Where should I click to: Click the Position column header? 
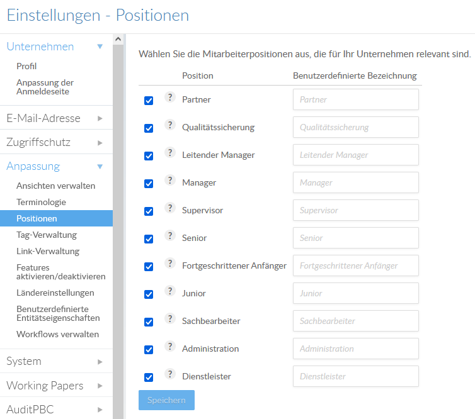click(x=198, y=75)
